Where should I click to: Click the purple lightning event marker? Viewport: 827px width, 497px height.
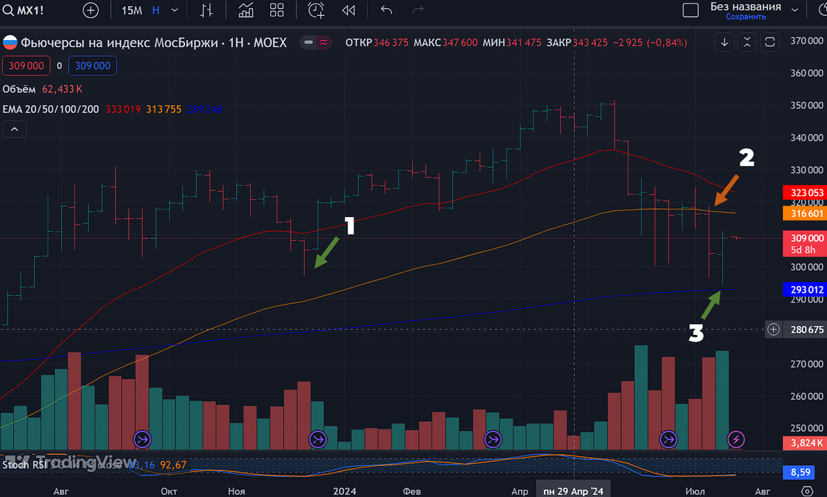[737, 438]
